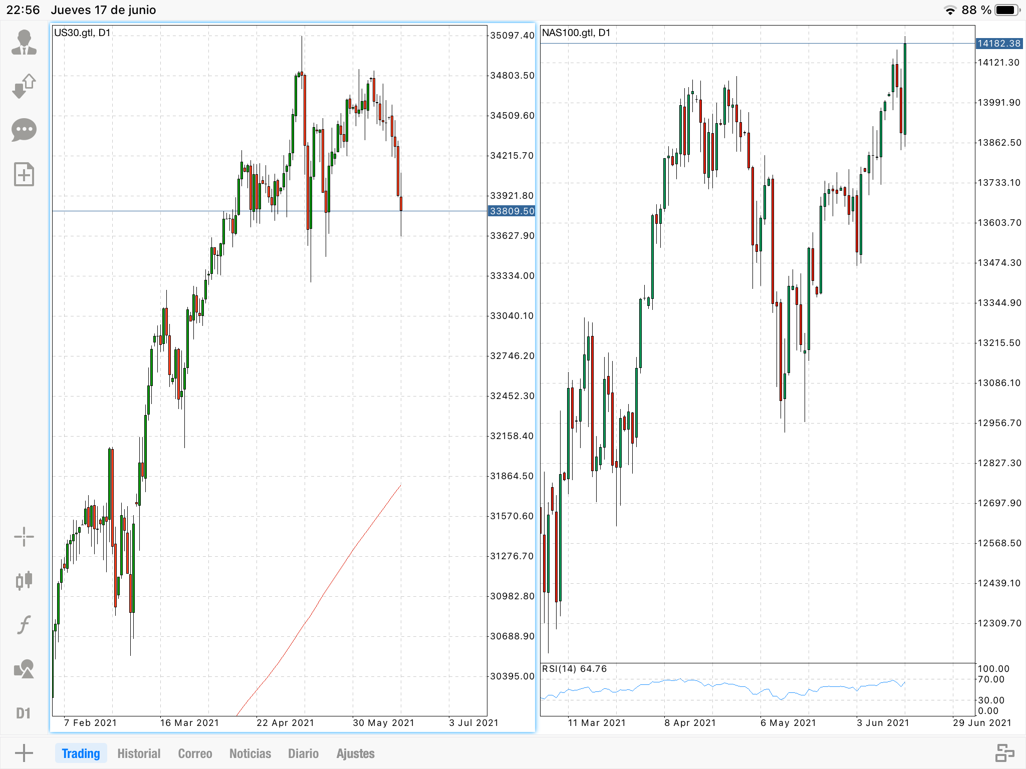The height and width of the screenshot is (769, 1026).
Task: Switch to the Trading tab
Action: click(81, 753)
